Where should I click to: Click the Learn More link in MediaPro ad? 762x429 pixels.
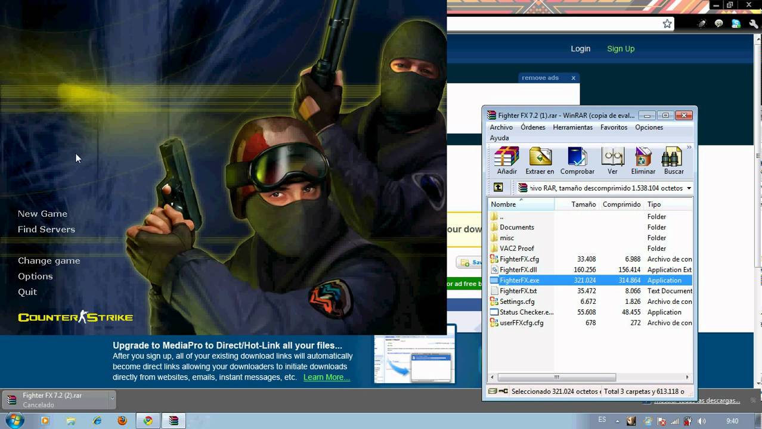(326, 377)
